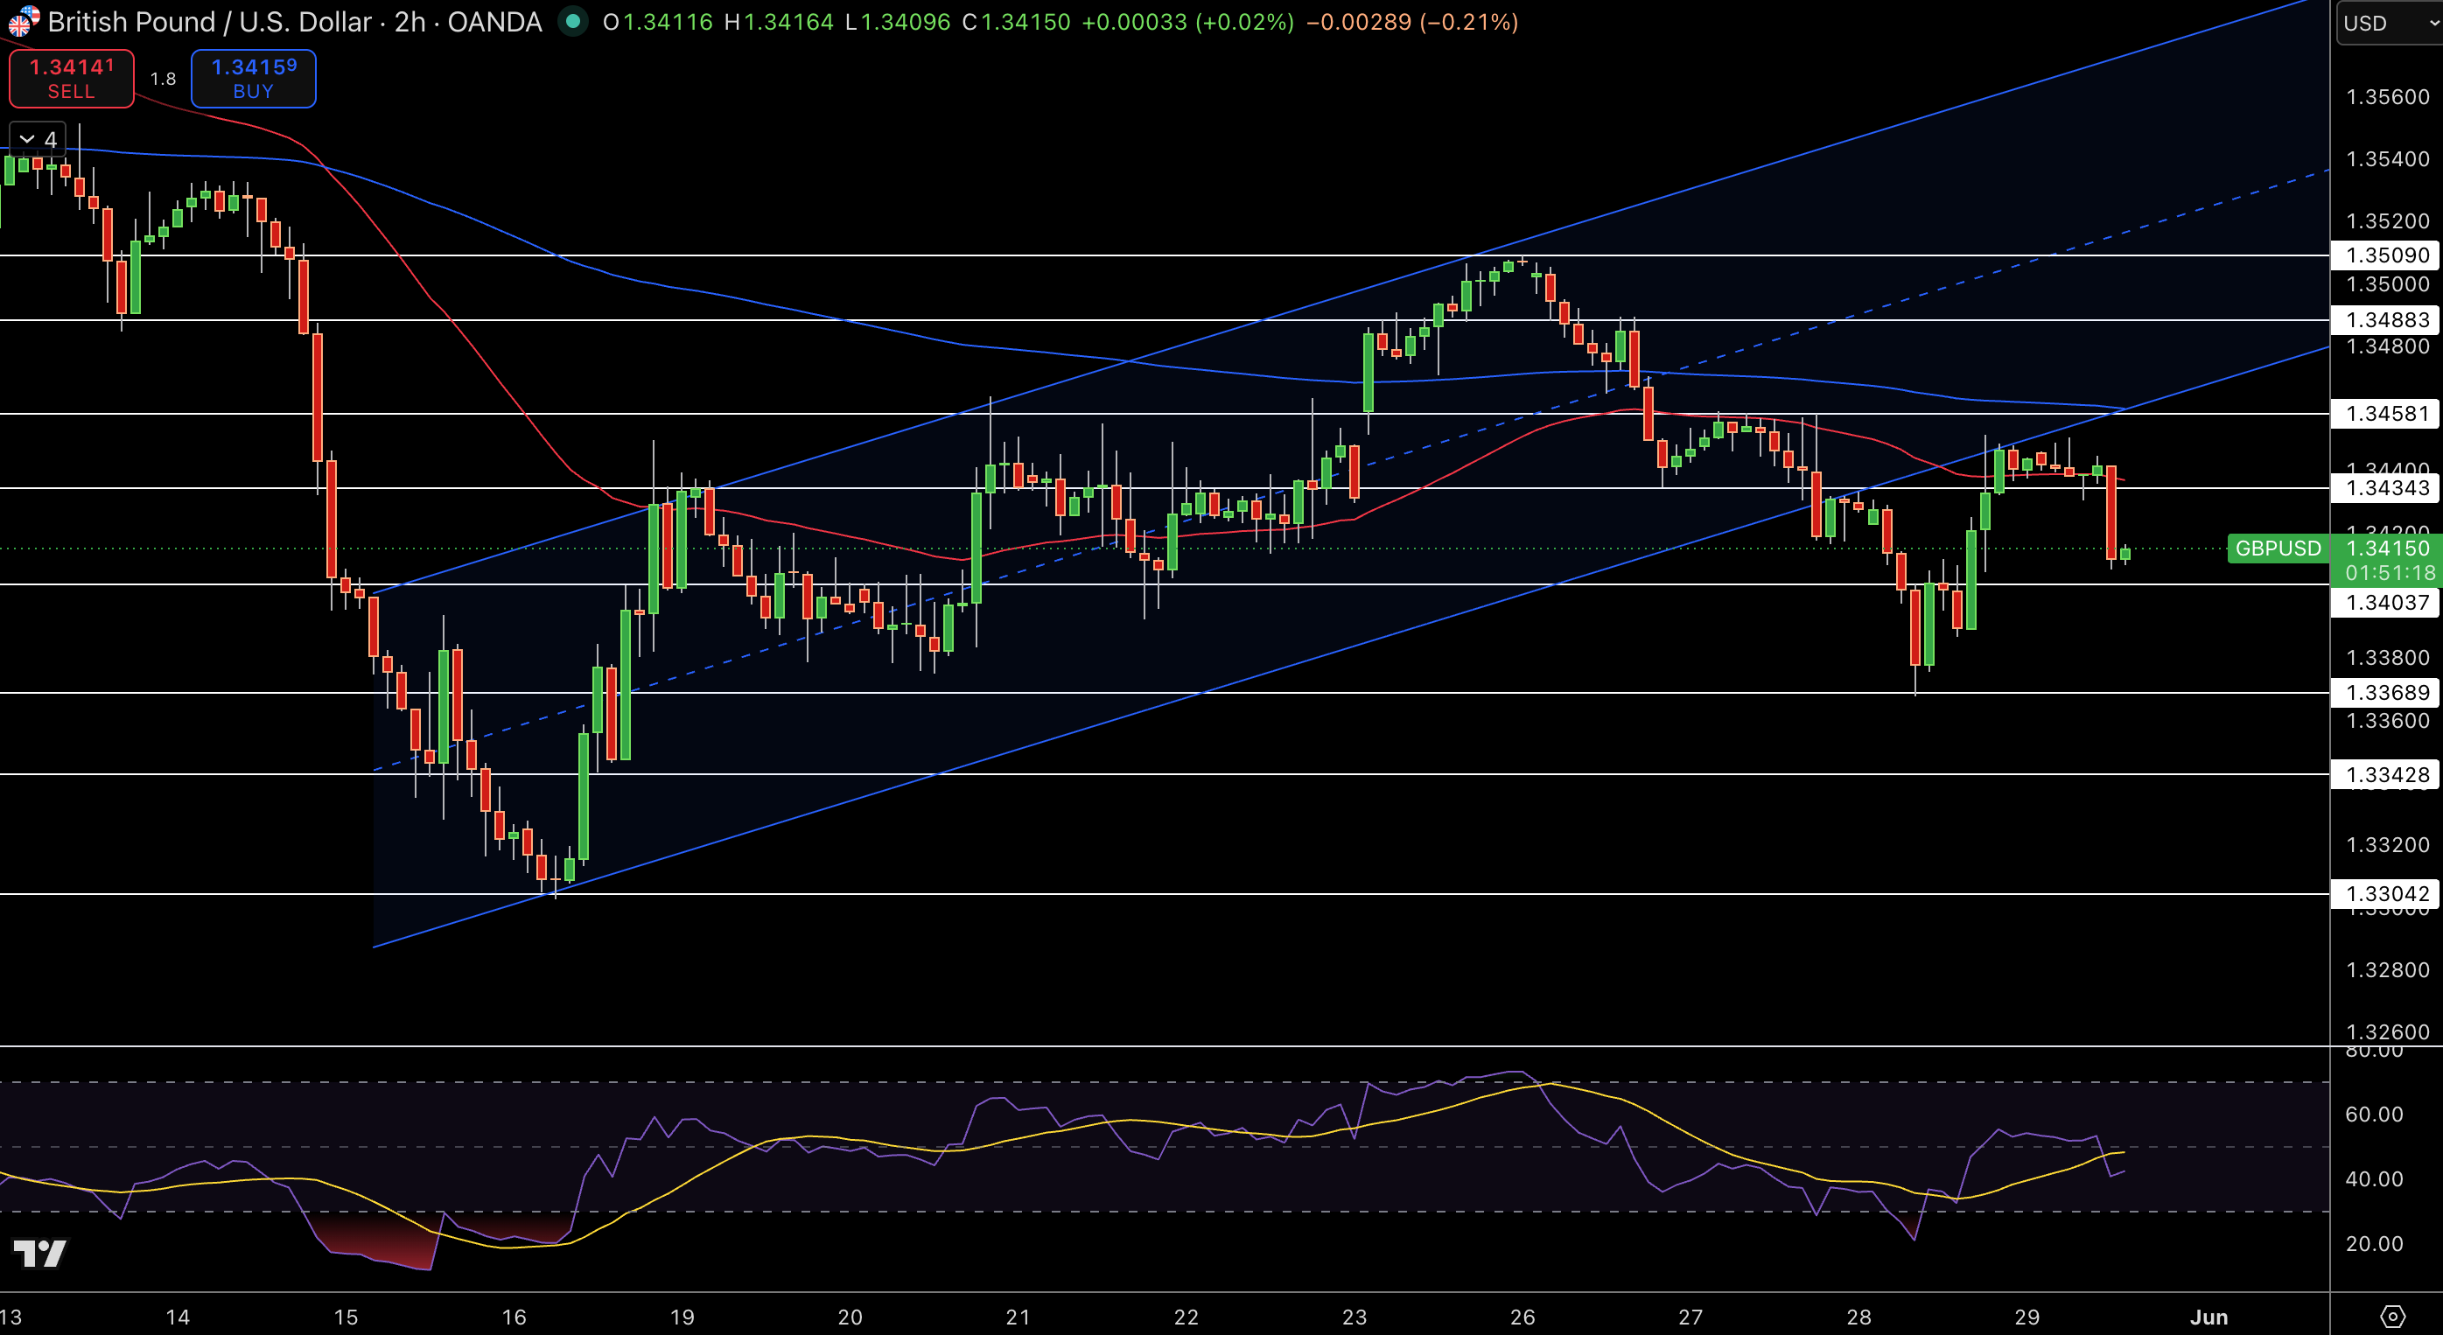
Task: Click the green market status dot
Action: click(x=572, y=21)
